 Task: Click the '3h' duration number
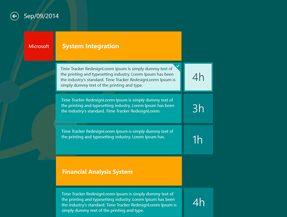pyautogui.click(x=198, y=108)
